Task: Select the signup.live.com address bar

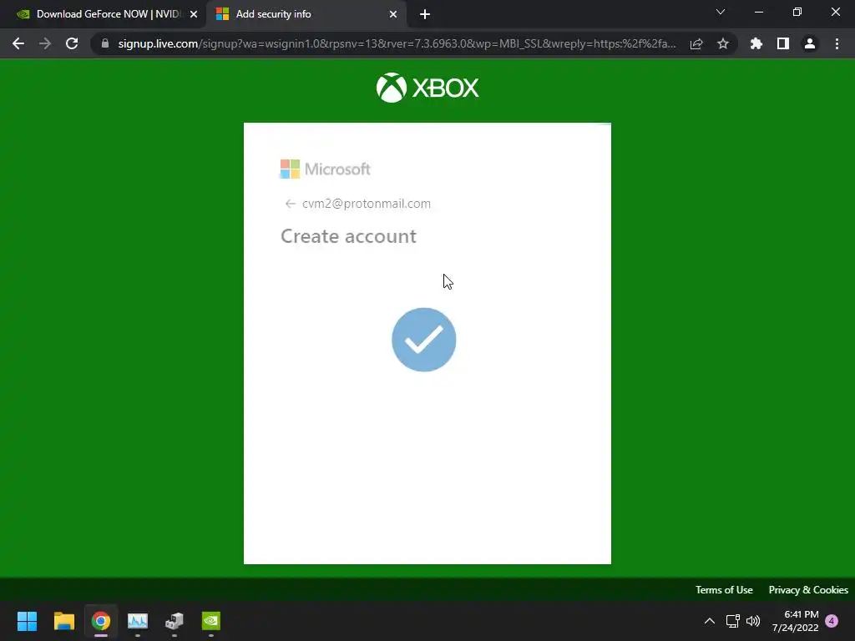Action: pos(397,43)
